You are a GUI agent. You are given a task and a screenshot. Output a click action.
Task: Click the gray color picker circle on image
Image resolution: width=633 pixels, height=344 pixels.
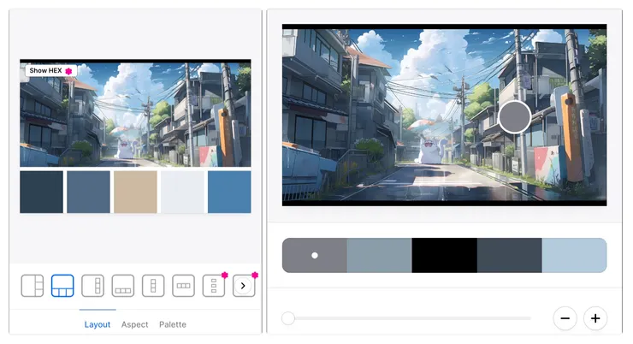515,117
